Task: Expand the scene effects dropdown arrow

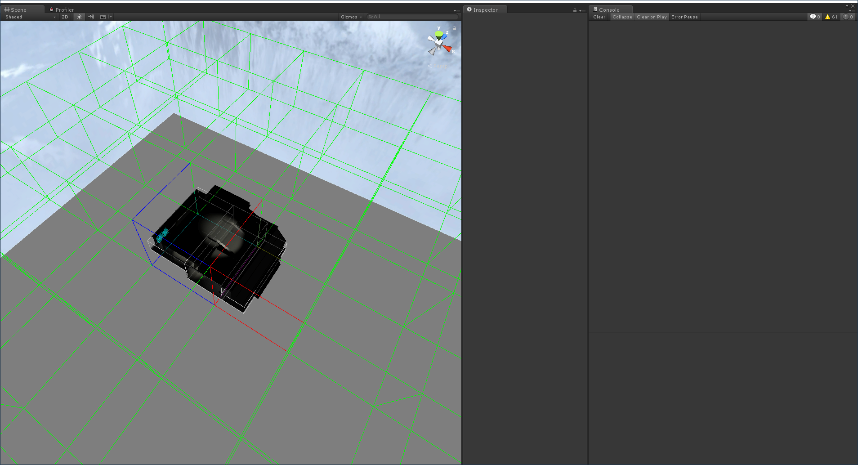Action: coord(111,17)
